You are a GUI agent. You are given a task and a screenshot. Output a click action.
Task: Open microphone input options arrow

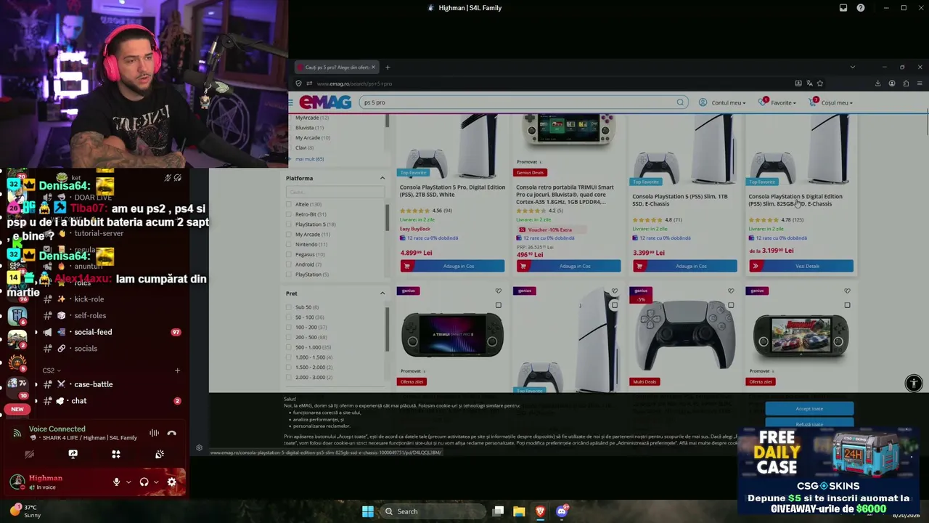tap(128, 482)
